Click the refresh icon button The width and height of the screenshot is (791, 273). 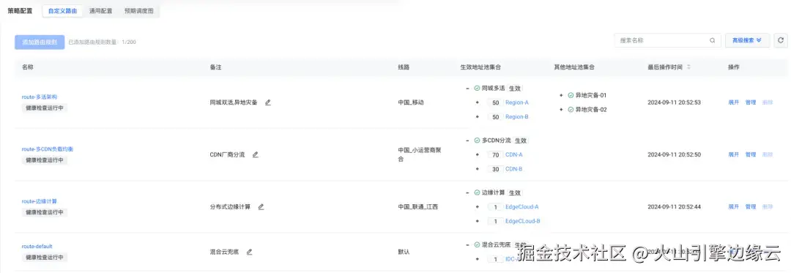pos(781,40)
